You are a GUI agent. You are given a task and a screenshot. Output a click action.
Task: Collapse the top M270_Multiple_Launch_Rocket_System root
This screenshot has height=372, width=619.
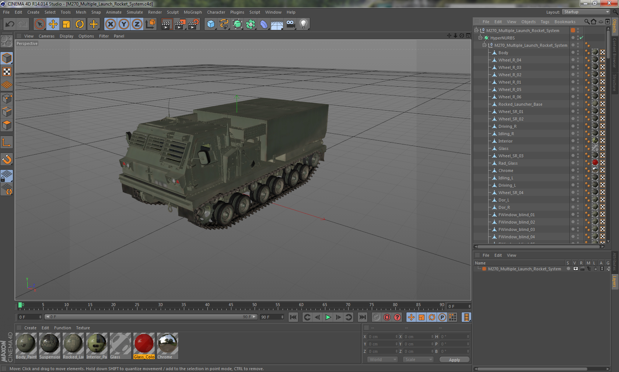pos(476,30)
